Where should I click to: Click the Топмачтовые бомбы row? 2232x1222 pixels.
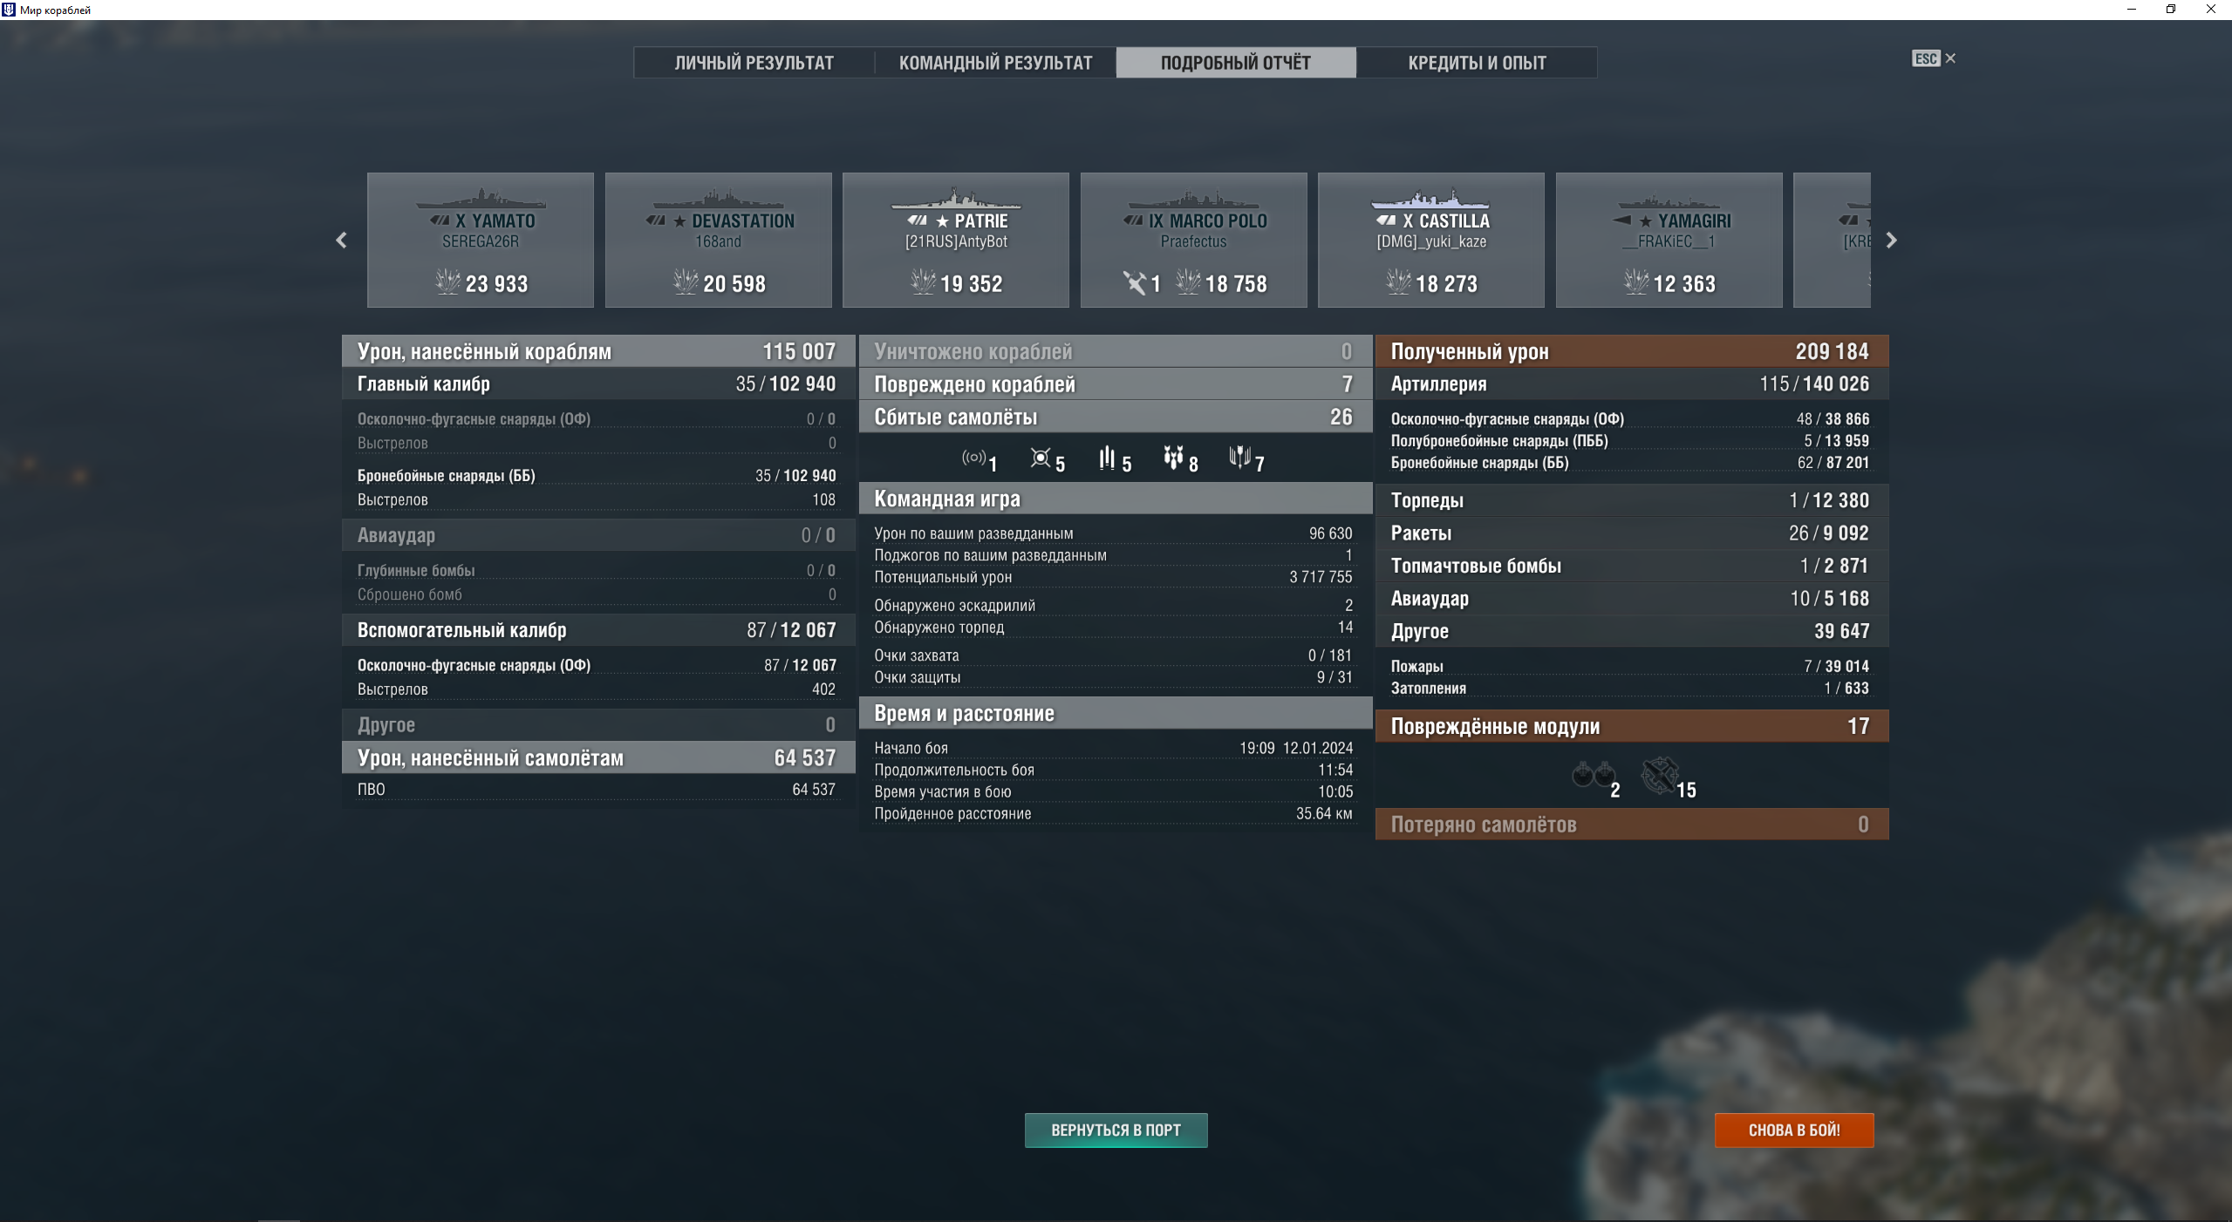[x=1632, y=566]
